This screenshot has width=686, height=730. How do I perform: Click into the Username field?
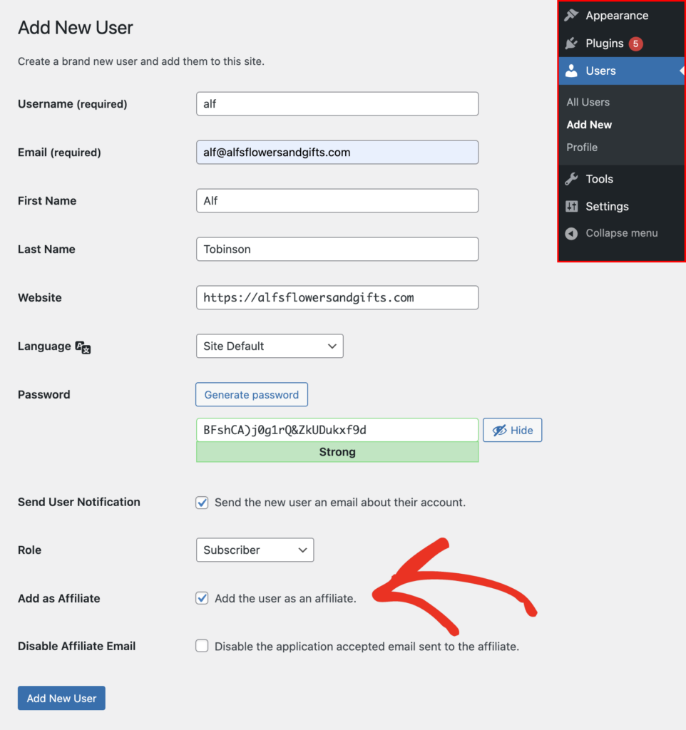pyautogui.click(x=337, y=104)
